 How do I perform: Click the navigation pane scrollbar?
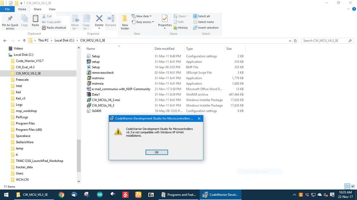(x=79, y=156)
